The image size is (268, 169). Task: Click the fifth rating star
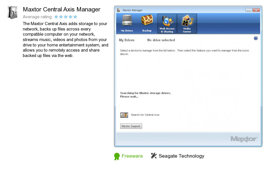coord(75,17)
